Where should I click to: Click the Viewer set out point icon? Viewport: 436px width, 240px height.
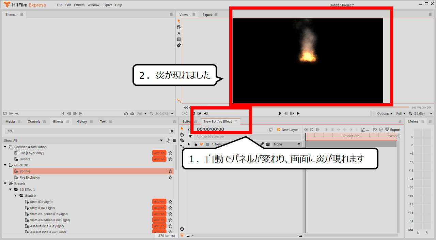coord(206,113)
